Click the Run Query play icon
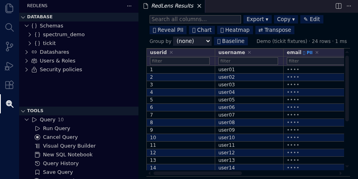Viewport: 358px width, 179px height. [x=37, y=128]
